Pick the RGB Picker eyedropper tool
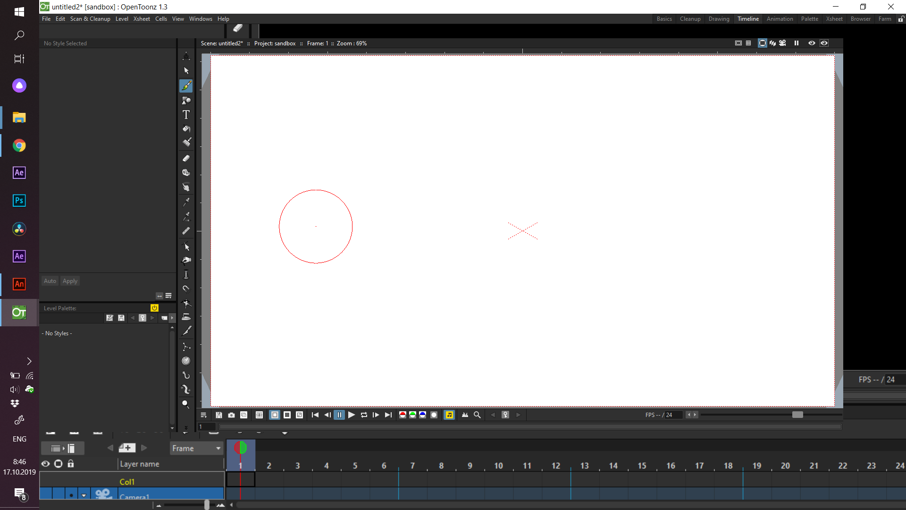 coord(186,216)
